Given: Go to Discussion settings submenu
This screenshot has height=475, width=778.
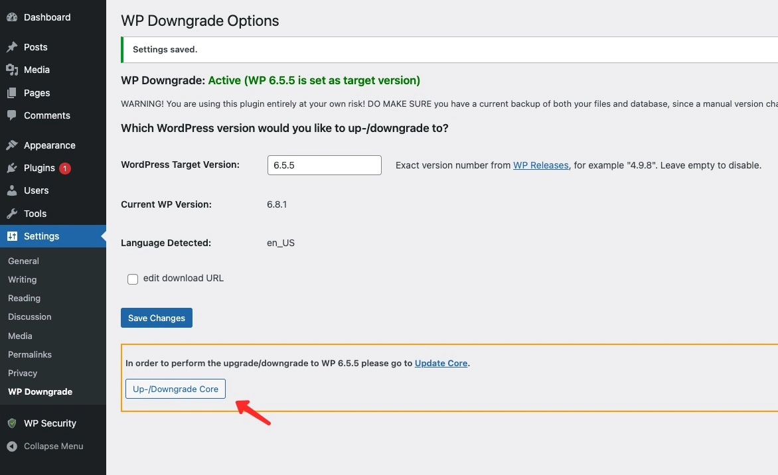Looking at the screenshot, I should point(30,317).
